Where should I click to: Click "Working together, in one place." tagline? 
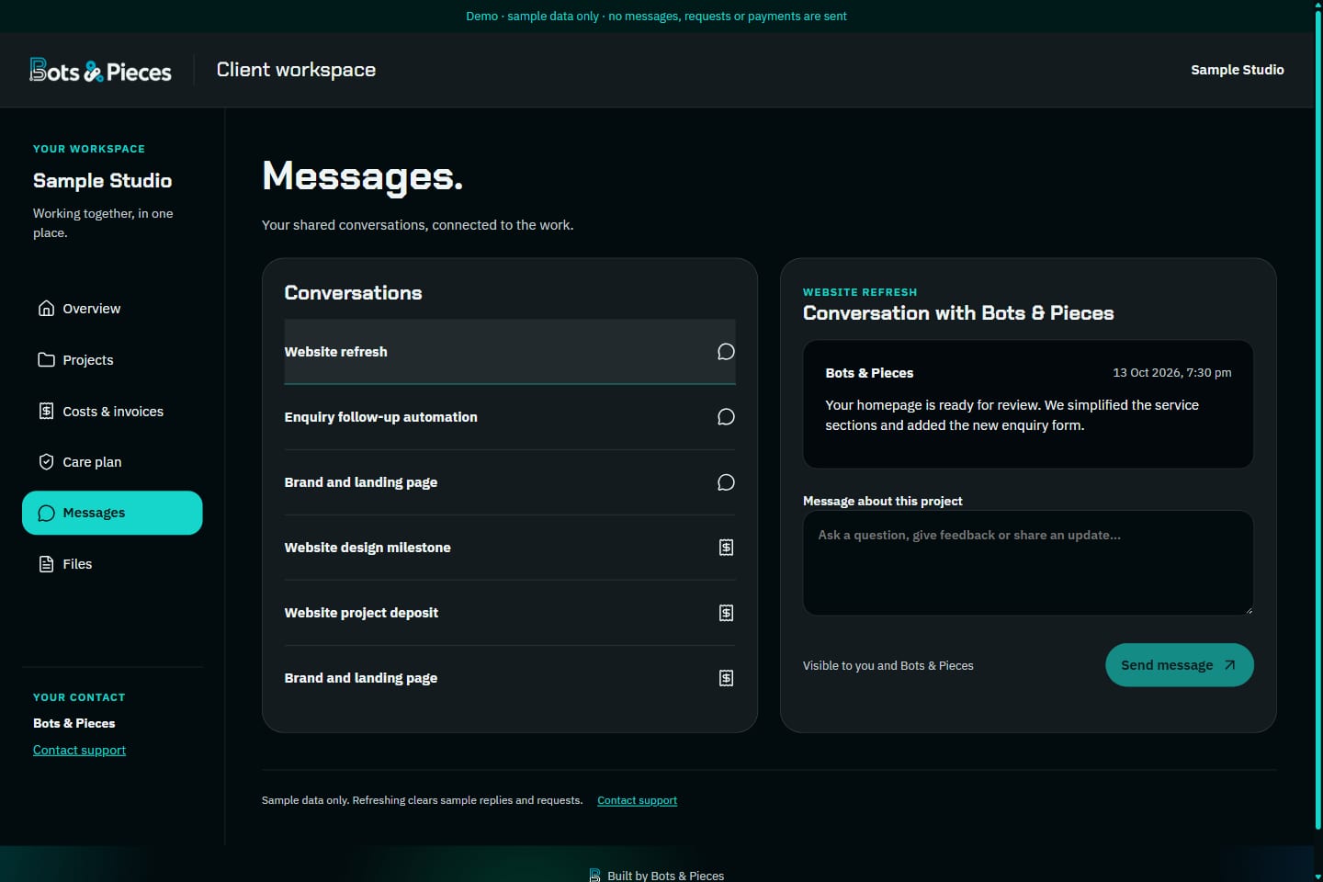click(103, 223)
